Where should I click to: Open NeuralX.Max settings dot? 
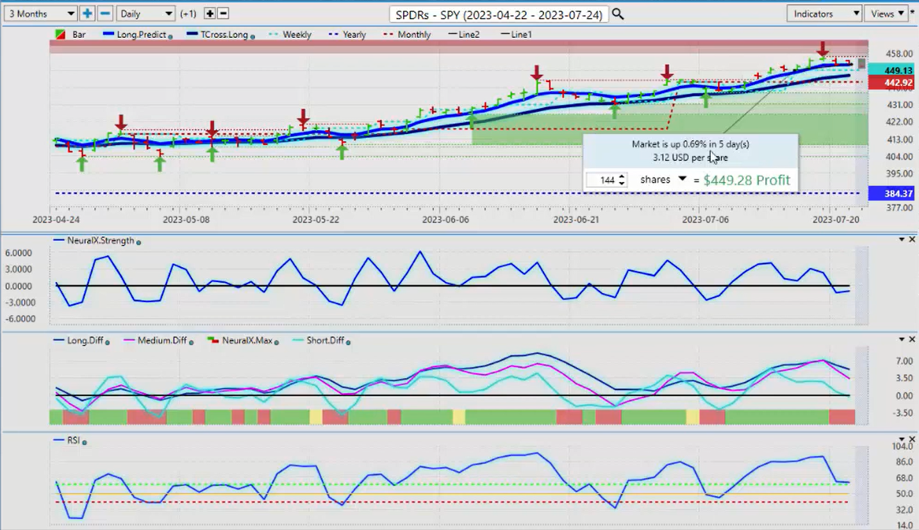pos(276,342)
